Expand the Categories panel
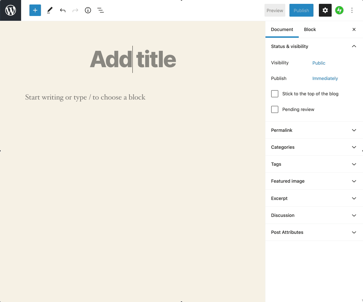 click(x=314, y=147)
